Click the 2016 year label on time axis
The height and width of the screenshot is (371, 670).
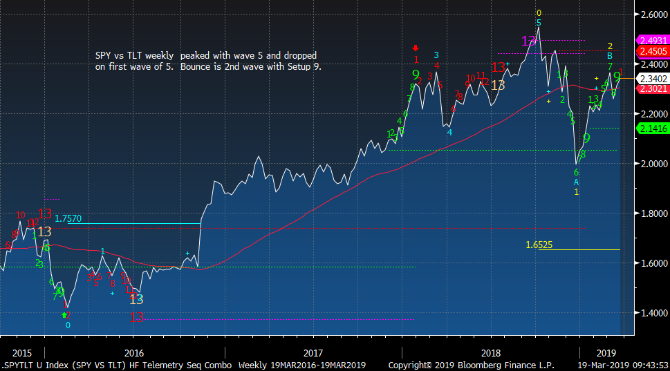[x=133, y=353]
